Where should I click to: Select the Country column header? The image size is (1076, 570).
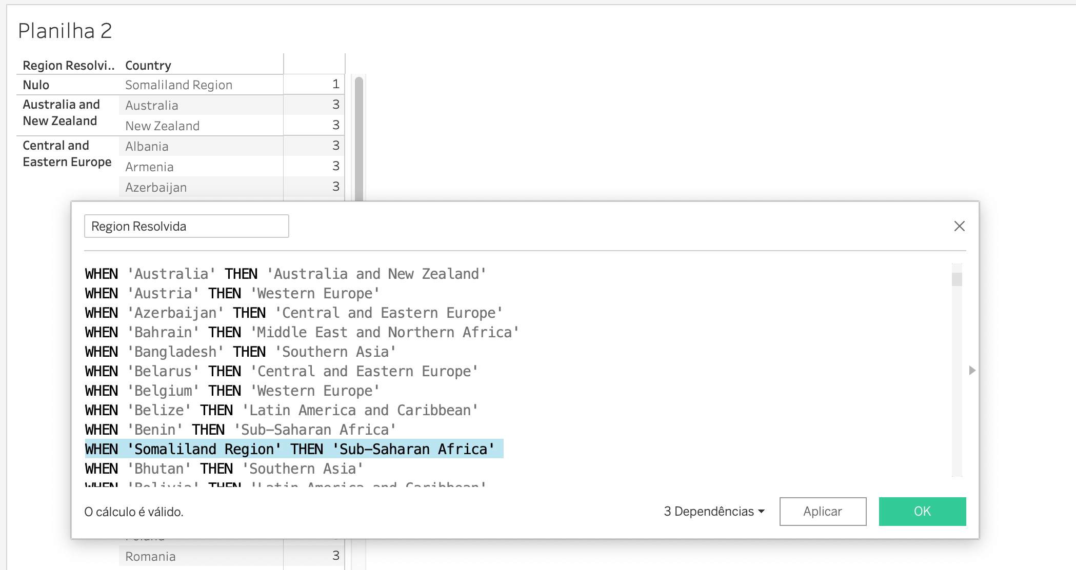click(148, 65)
